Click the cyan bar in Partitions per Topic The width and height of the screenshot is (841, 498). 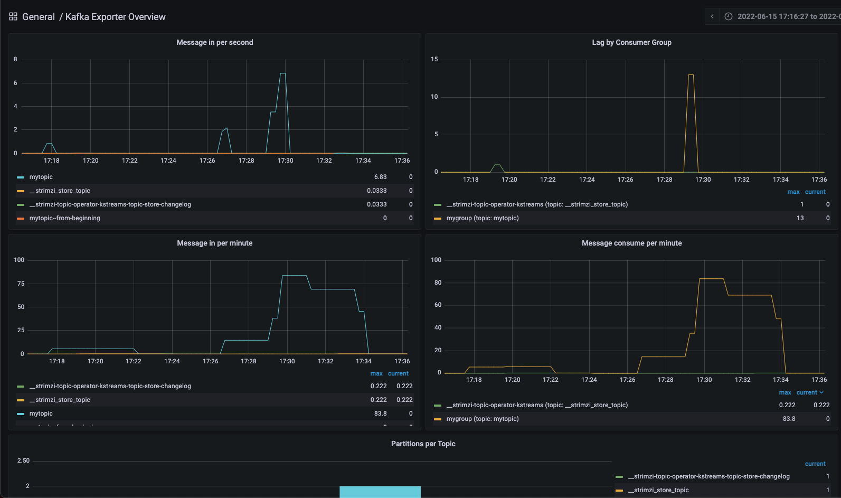(x=380, y=492)
